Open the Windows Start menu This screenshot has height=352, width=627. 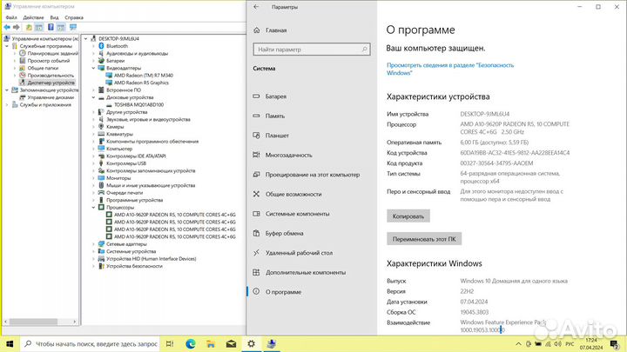click(x=10, y=343)
